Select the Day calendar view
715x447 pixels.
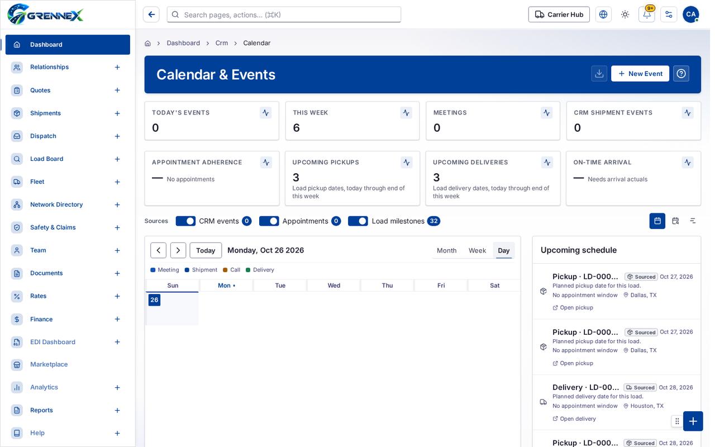504,250
